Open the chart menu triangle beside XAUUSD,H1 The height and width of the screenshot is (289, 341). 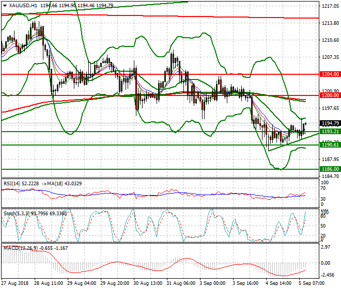5,6
